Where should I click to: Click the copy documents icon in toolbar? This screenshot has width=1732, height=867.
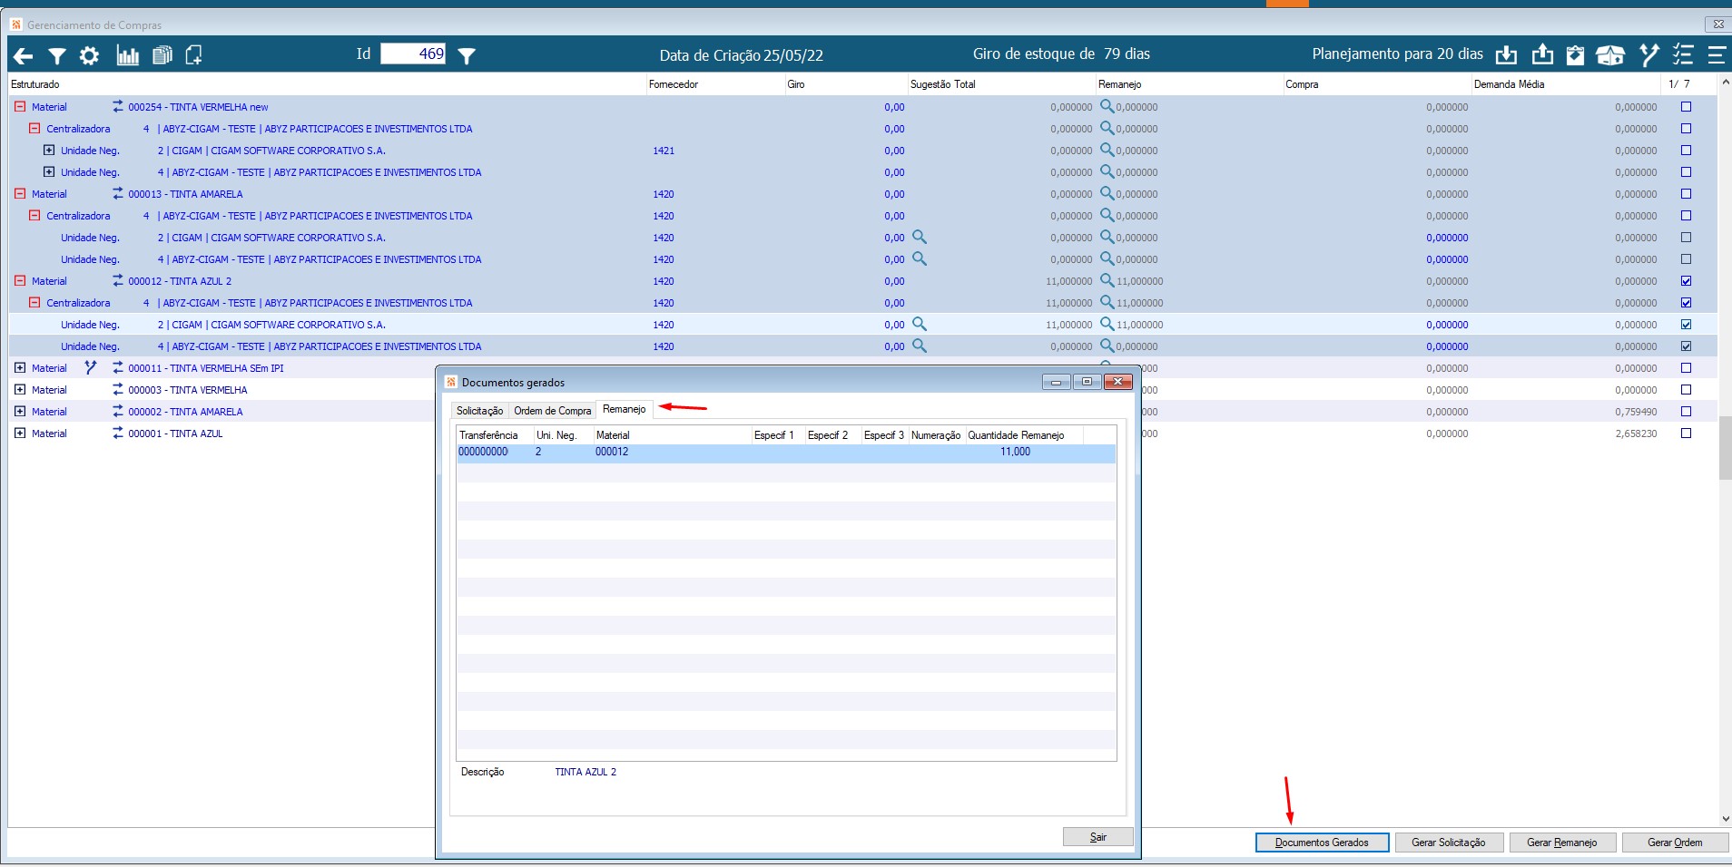[162, 56]
